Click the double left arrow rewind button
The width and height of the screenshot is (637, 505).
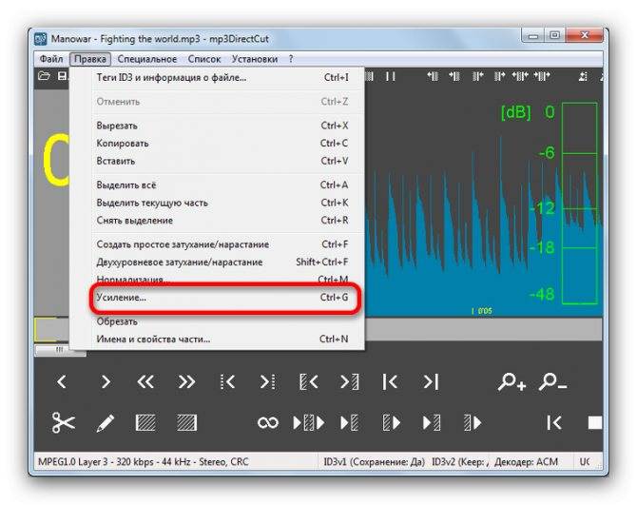145,381
